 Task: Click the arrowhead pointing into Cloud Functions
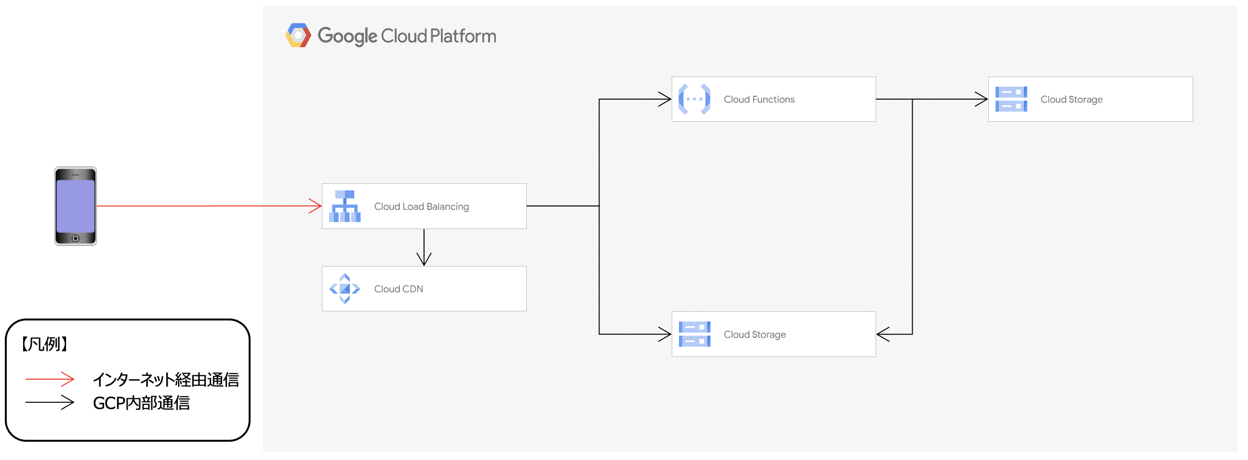pyautogui.click(x=664, y=99)
